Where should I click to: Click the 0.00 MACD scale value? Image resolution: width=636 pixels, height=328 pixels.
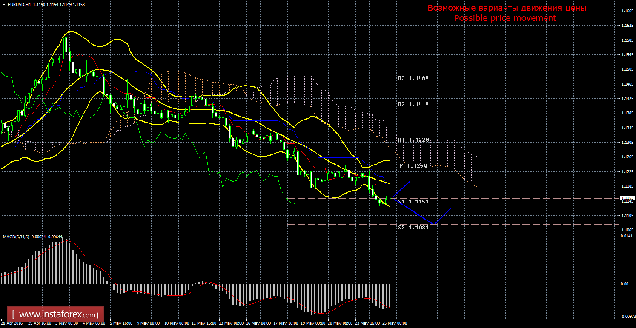(x=624, y=284)
